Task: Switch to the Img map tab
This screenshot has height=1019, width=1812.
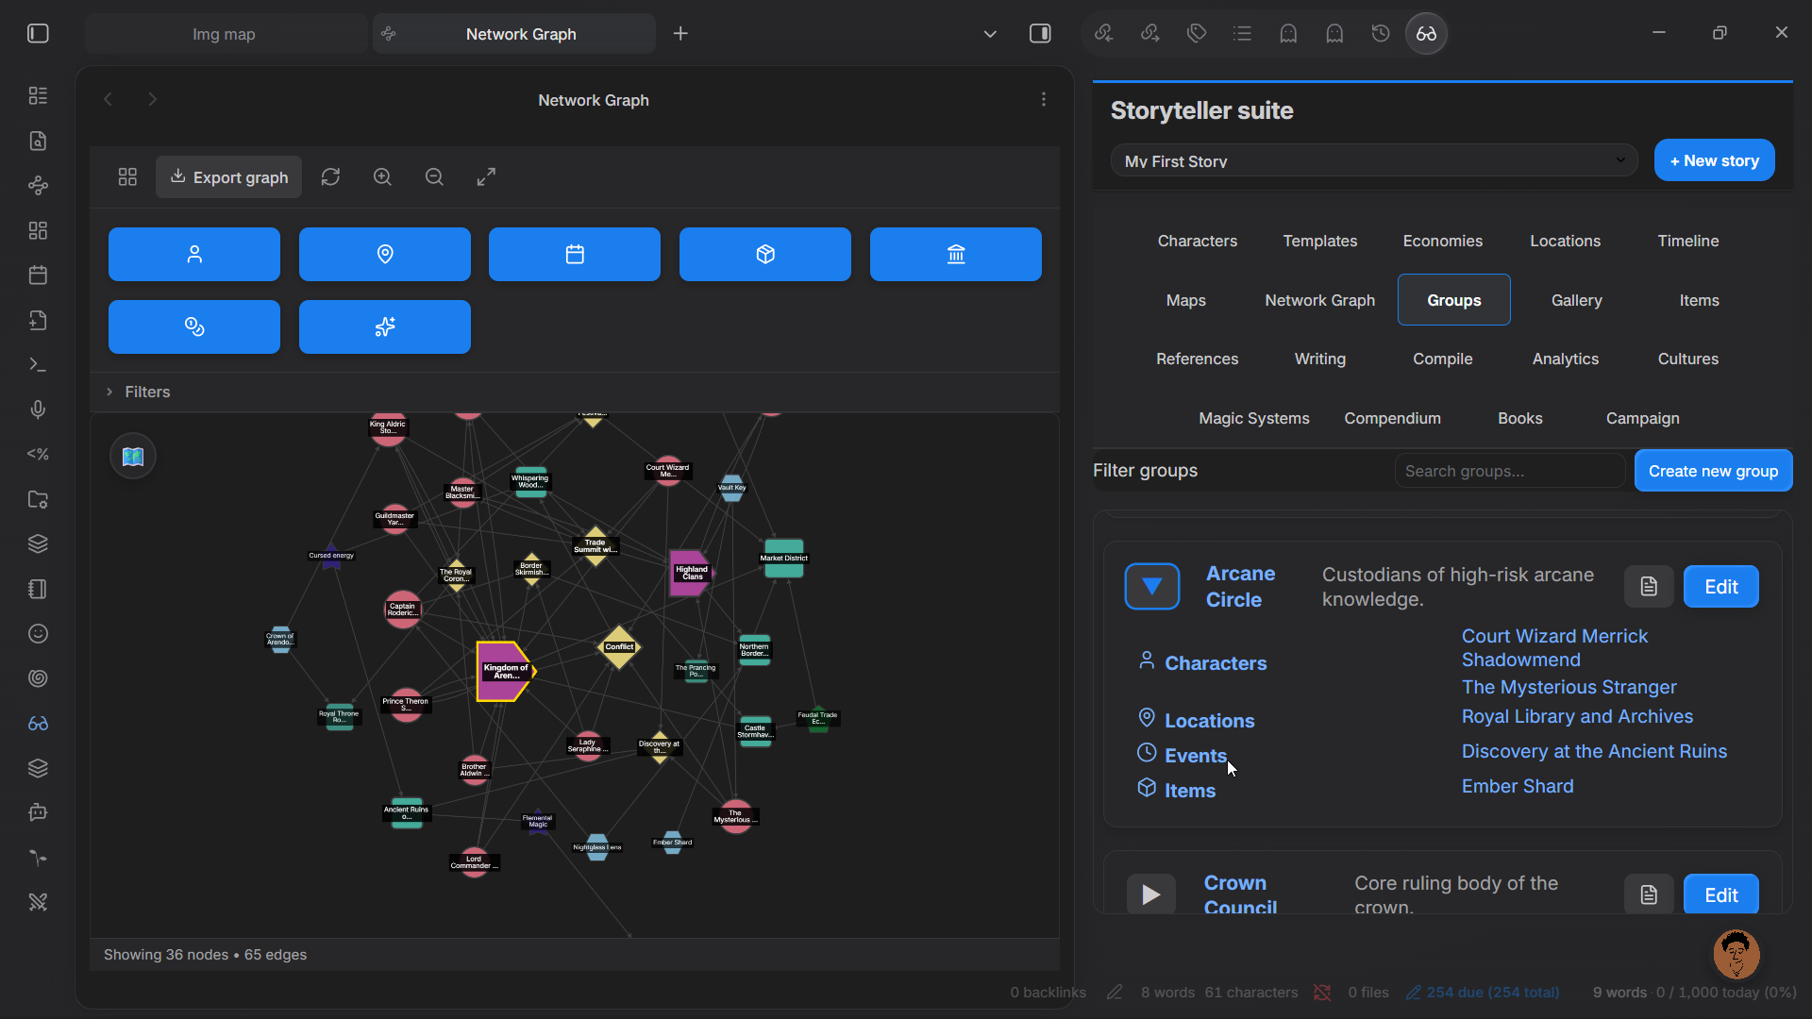Action: click(225, 34)
